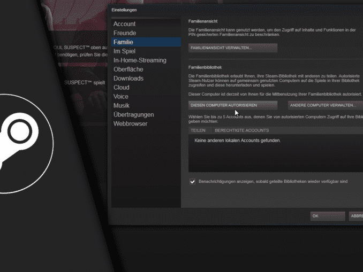363x272 pixels.
Task: Go to Übertragungen settings
Action: (x=146, y=114)
